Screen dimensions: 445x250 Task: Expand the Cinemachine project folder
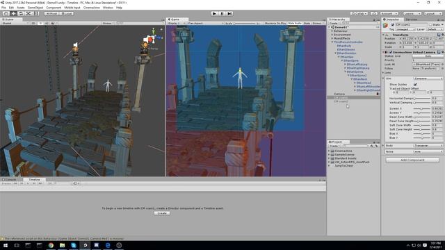(329, 151)
